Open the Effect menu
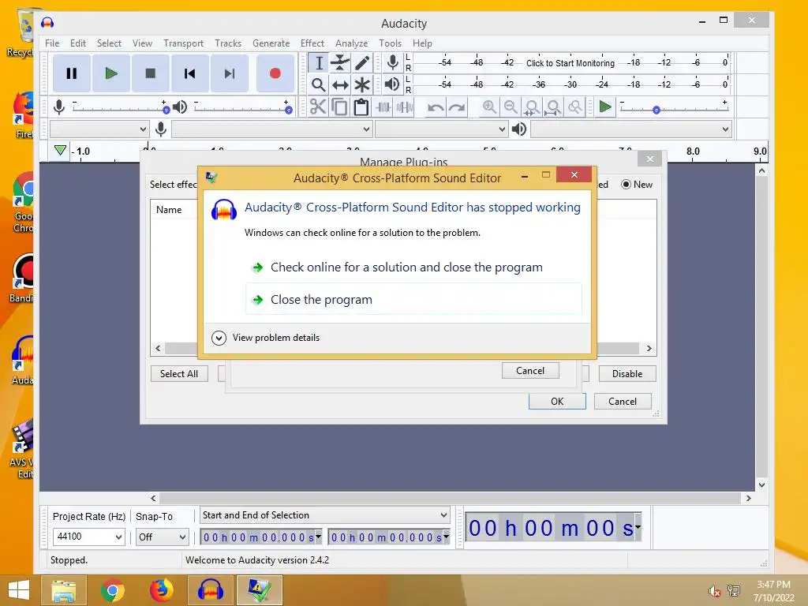The image size is (808, 606). (x=312, y=43)
